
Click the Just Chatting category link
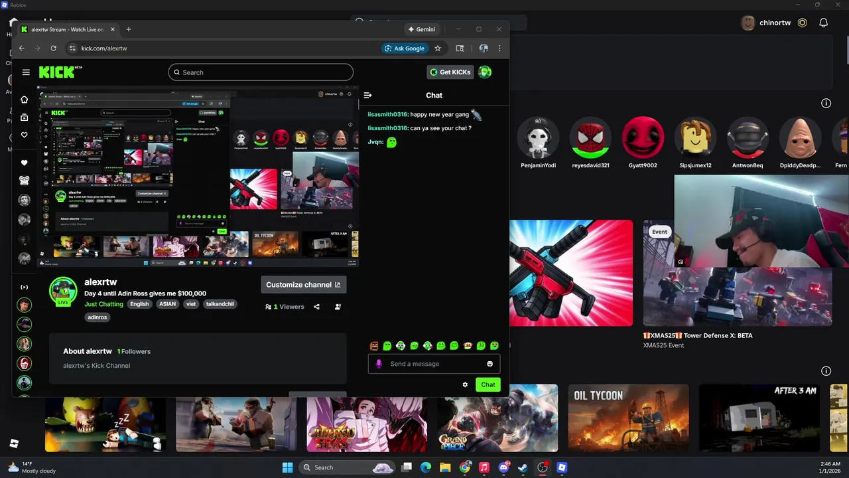coord(103,304)
